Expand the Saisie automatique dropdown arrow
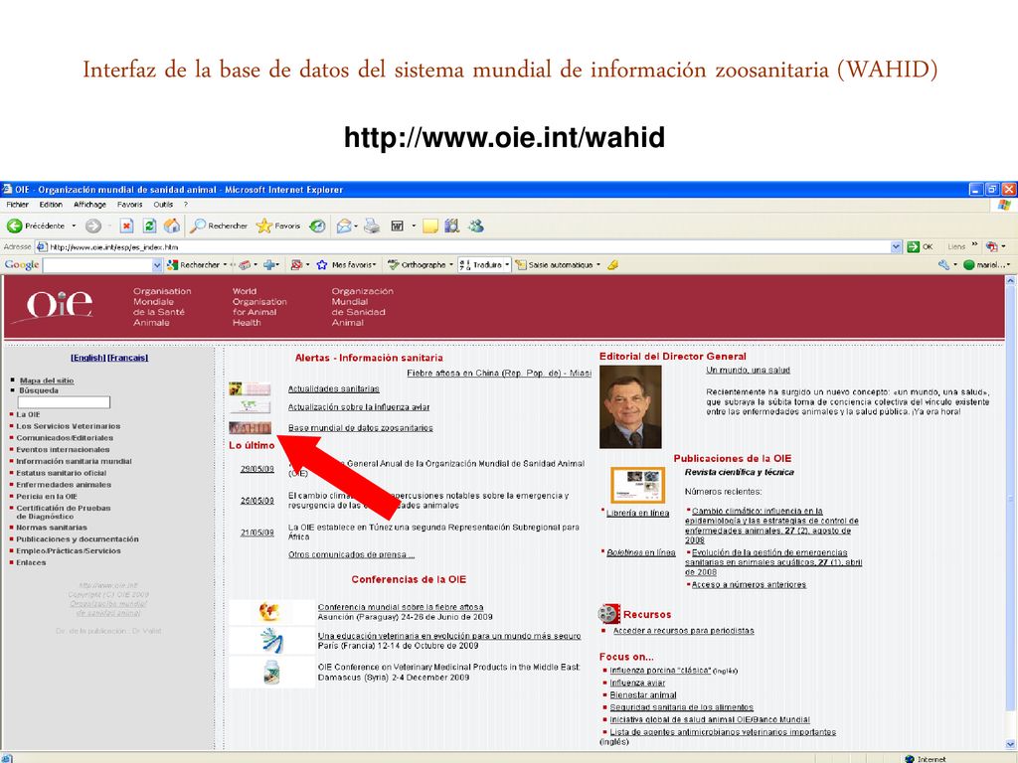This screenshot has width=1018, height=763. [597, 264]
